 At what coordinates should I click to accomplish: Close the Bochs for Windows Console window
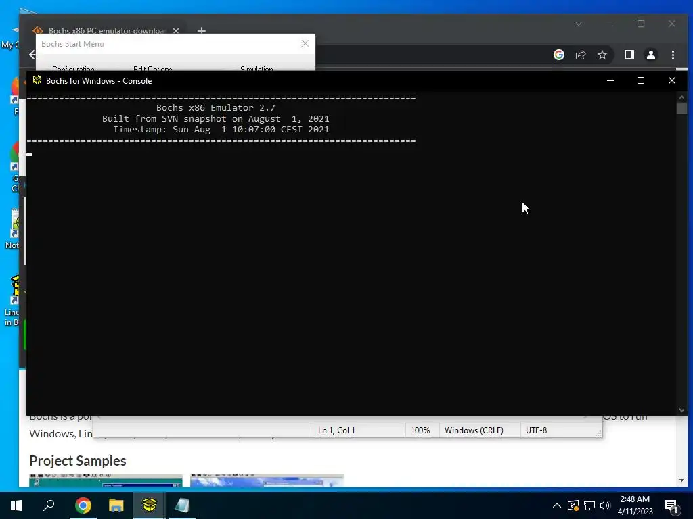[x=672, y=81]
